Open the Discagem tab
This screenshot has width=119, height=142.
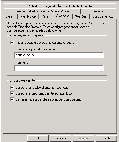[98, 11]
